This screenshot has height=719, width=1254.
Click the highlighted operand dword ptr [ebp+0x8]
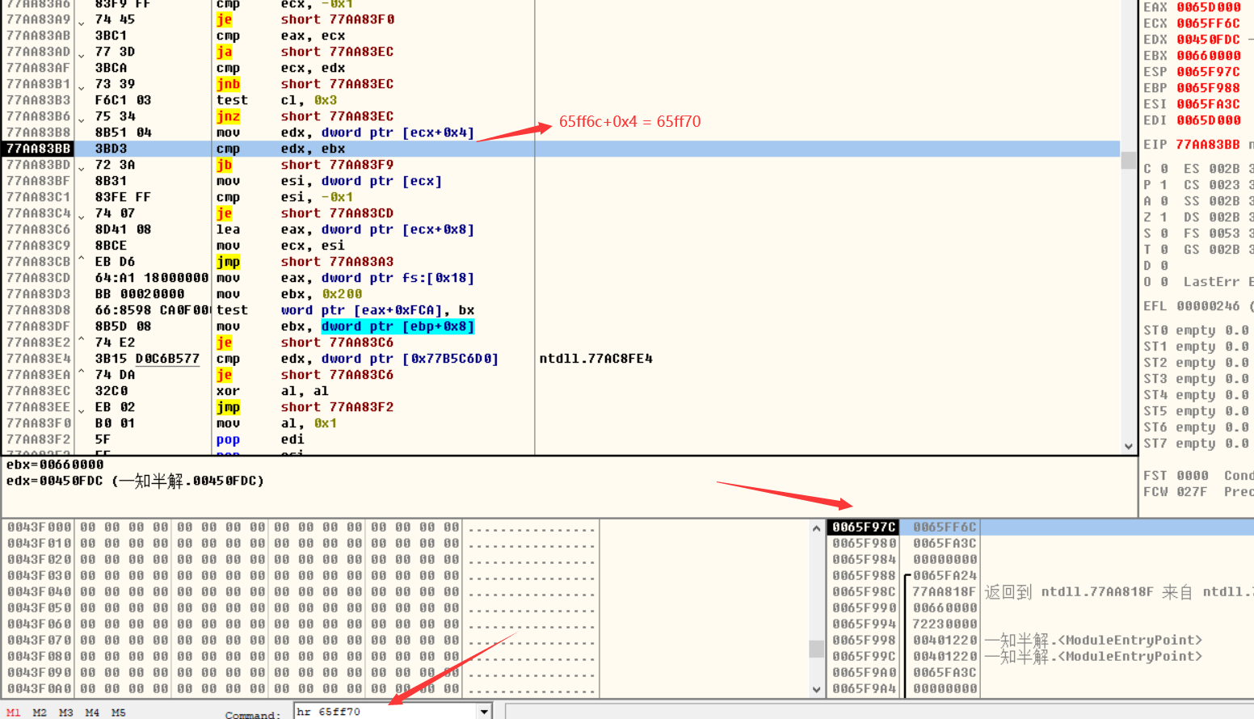[x=398, y=326]
